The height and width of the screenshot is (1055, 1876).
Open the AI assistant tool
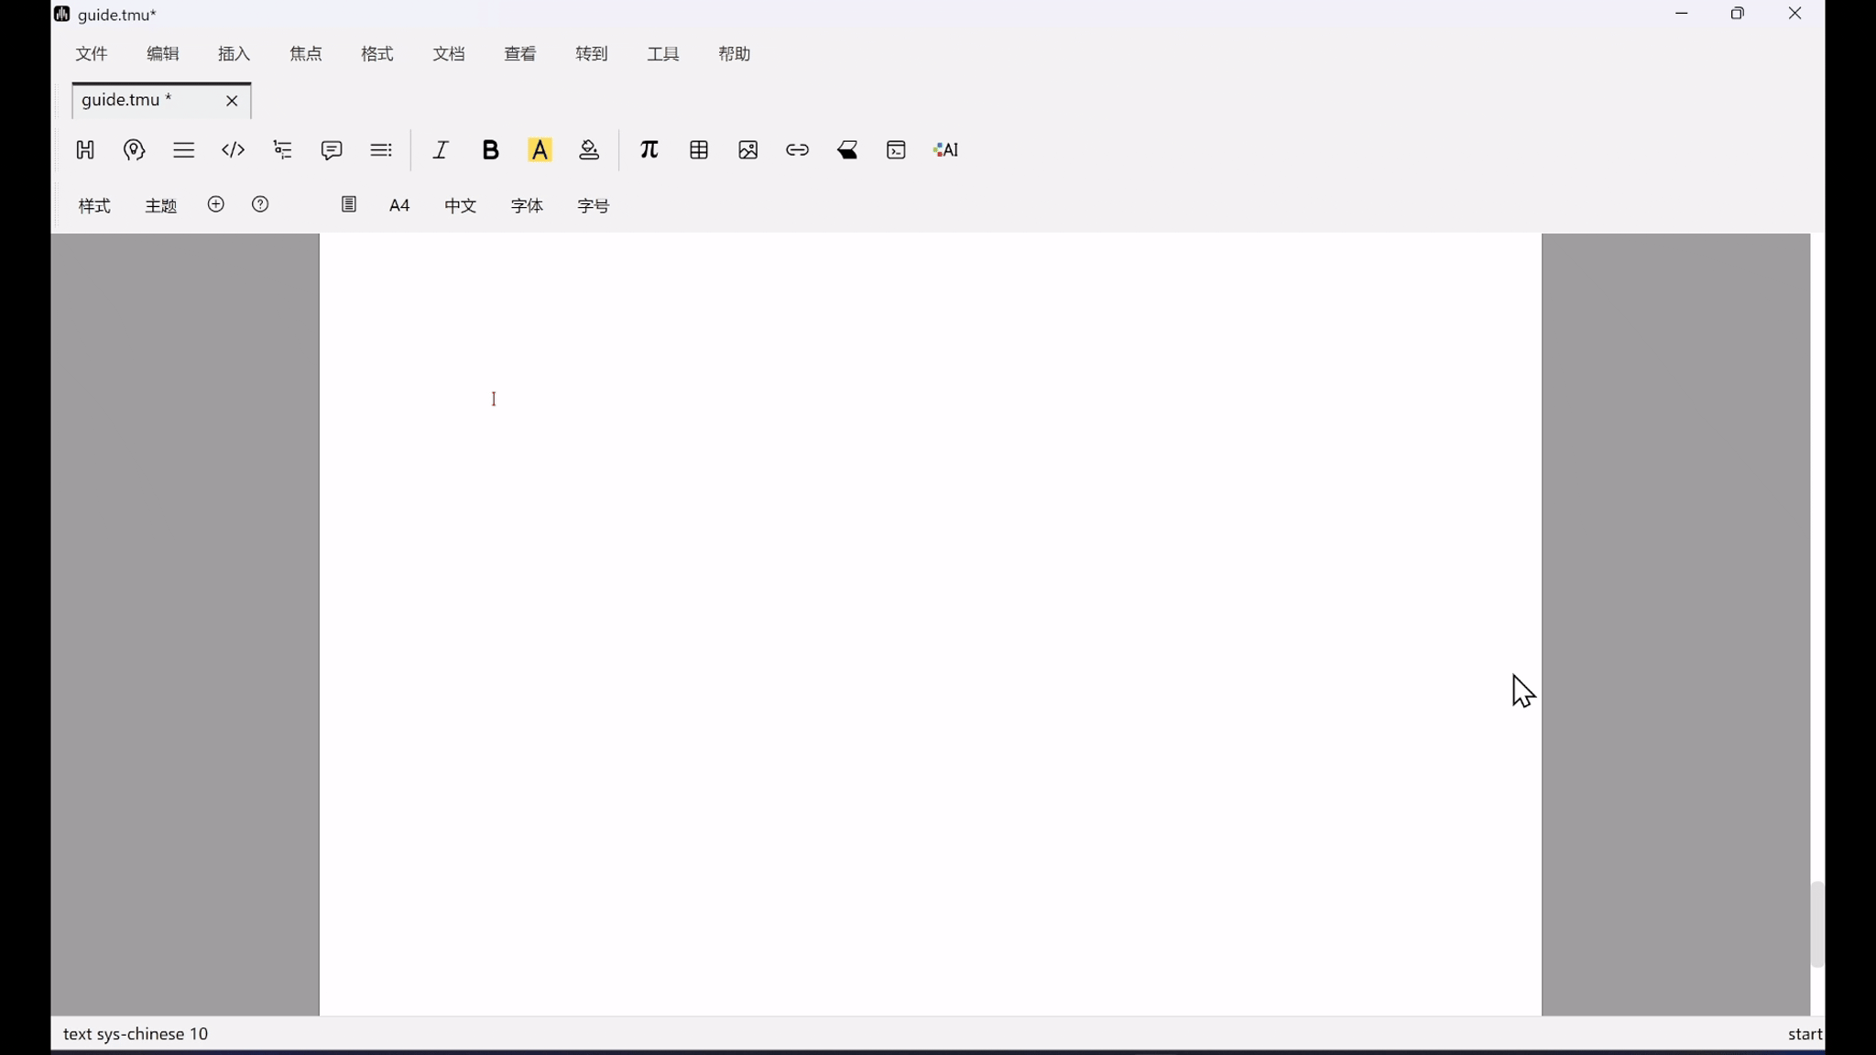945,150
